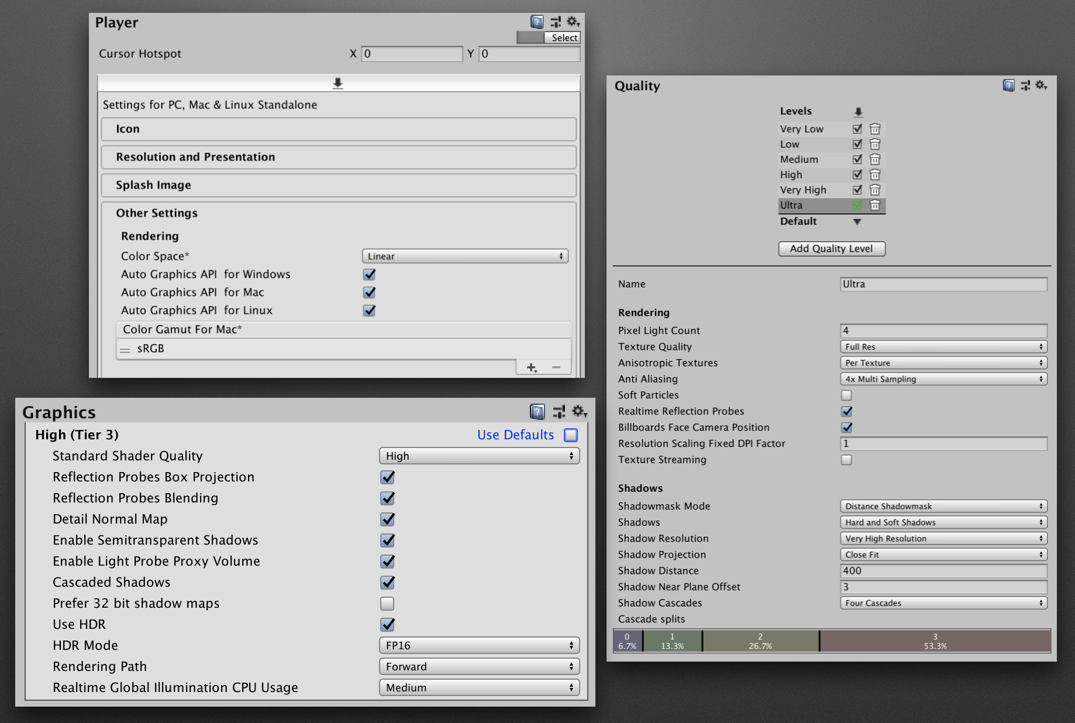Open help icon in Quality panel
Viewport: 1075px width, 723px height.
tap(1009, 85)
